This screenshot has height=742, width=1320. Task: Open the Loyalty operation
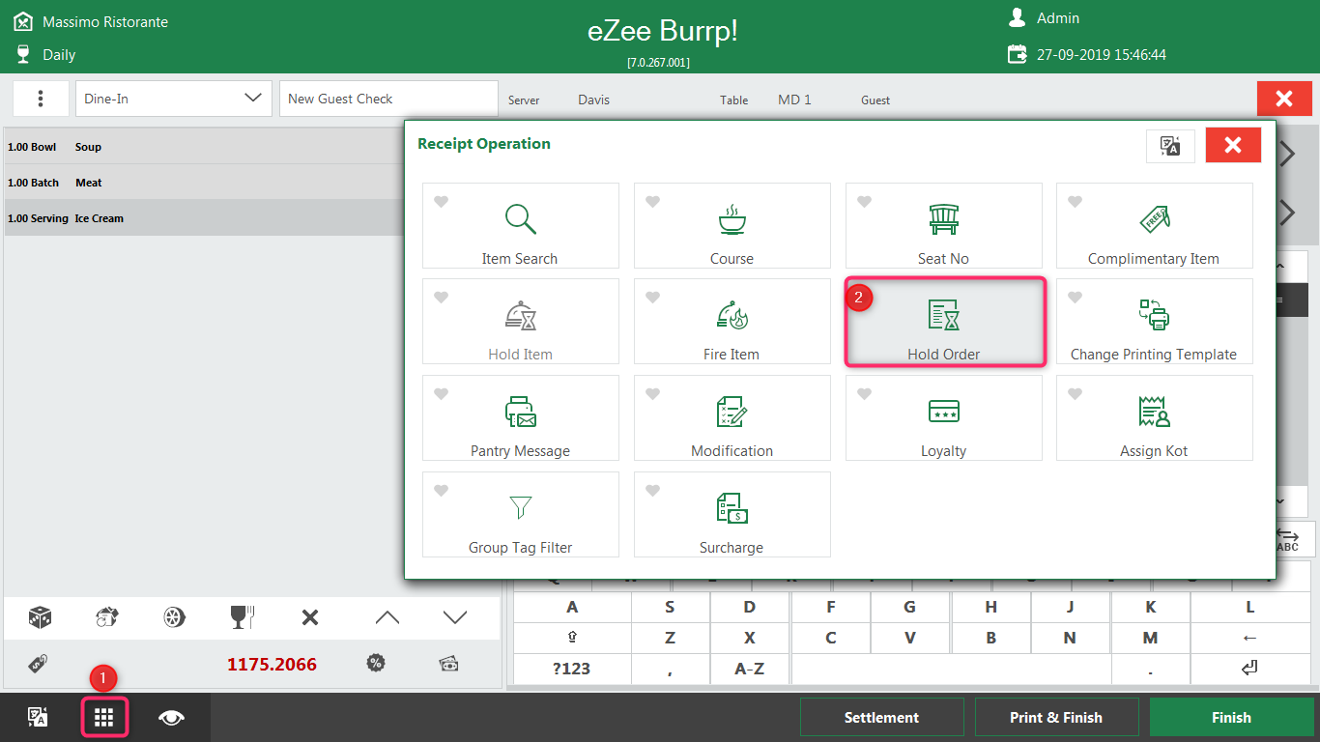[x=943, y=418]
